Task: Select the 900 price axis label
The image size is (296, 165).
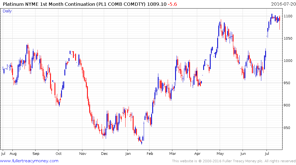Action: [x=287, y=105]
